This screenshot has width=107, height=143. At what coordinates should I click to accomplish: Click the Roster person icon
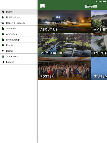3,51
